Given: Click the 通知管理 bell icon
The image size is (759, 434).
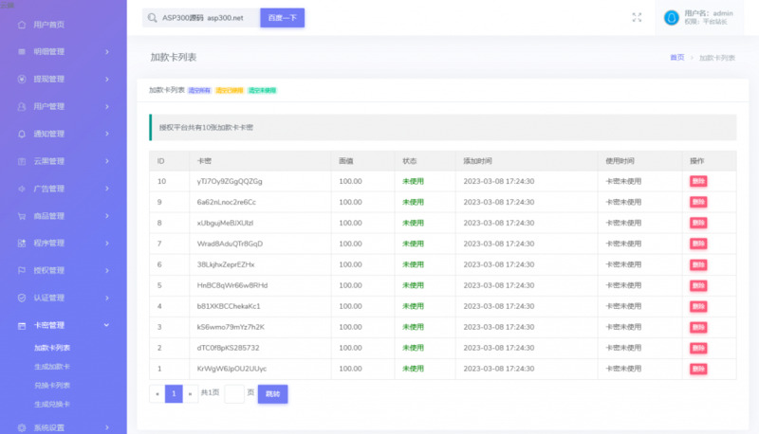Looking at the screenshot, I should [x=22, y=134].
